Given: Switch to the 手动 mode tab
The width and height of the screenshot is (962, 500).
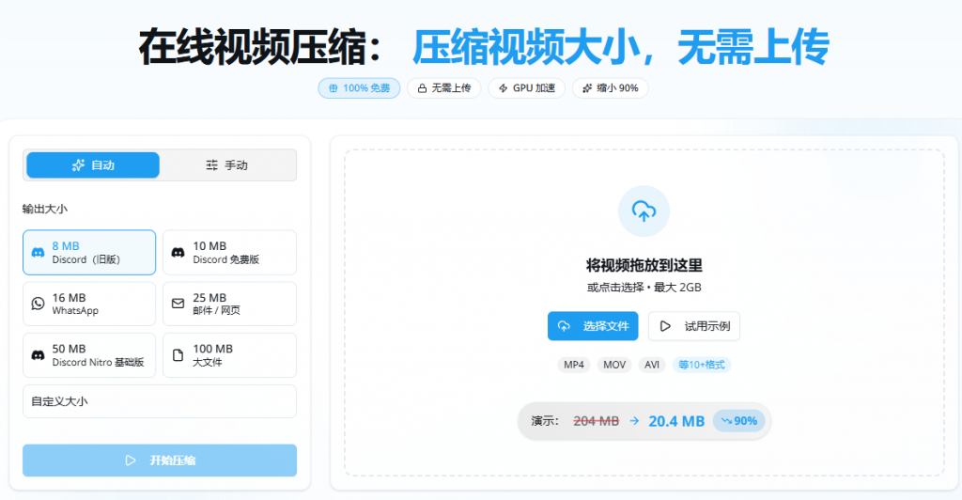Looking at the screenshot, I should 227,165.
